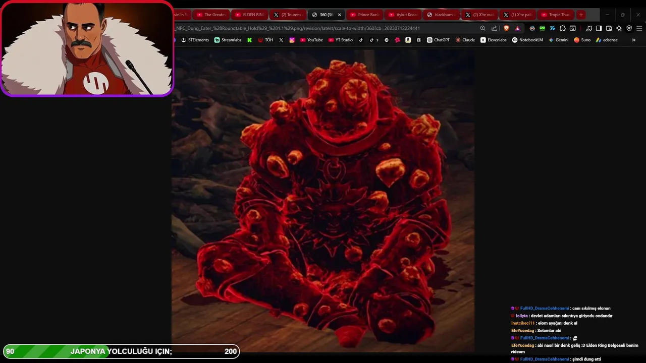
Task: Click chat message 'canı sıkılmış elonun'
Action: [x=591, y=308]
